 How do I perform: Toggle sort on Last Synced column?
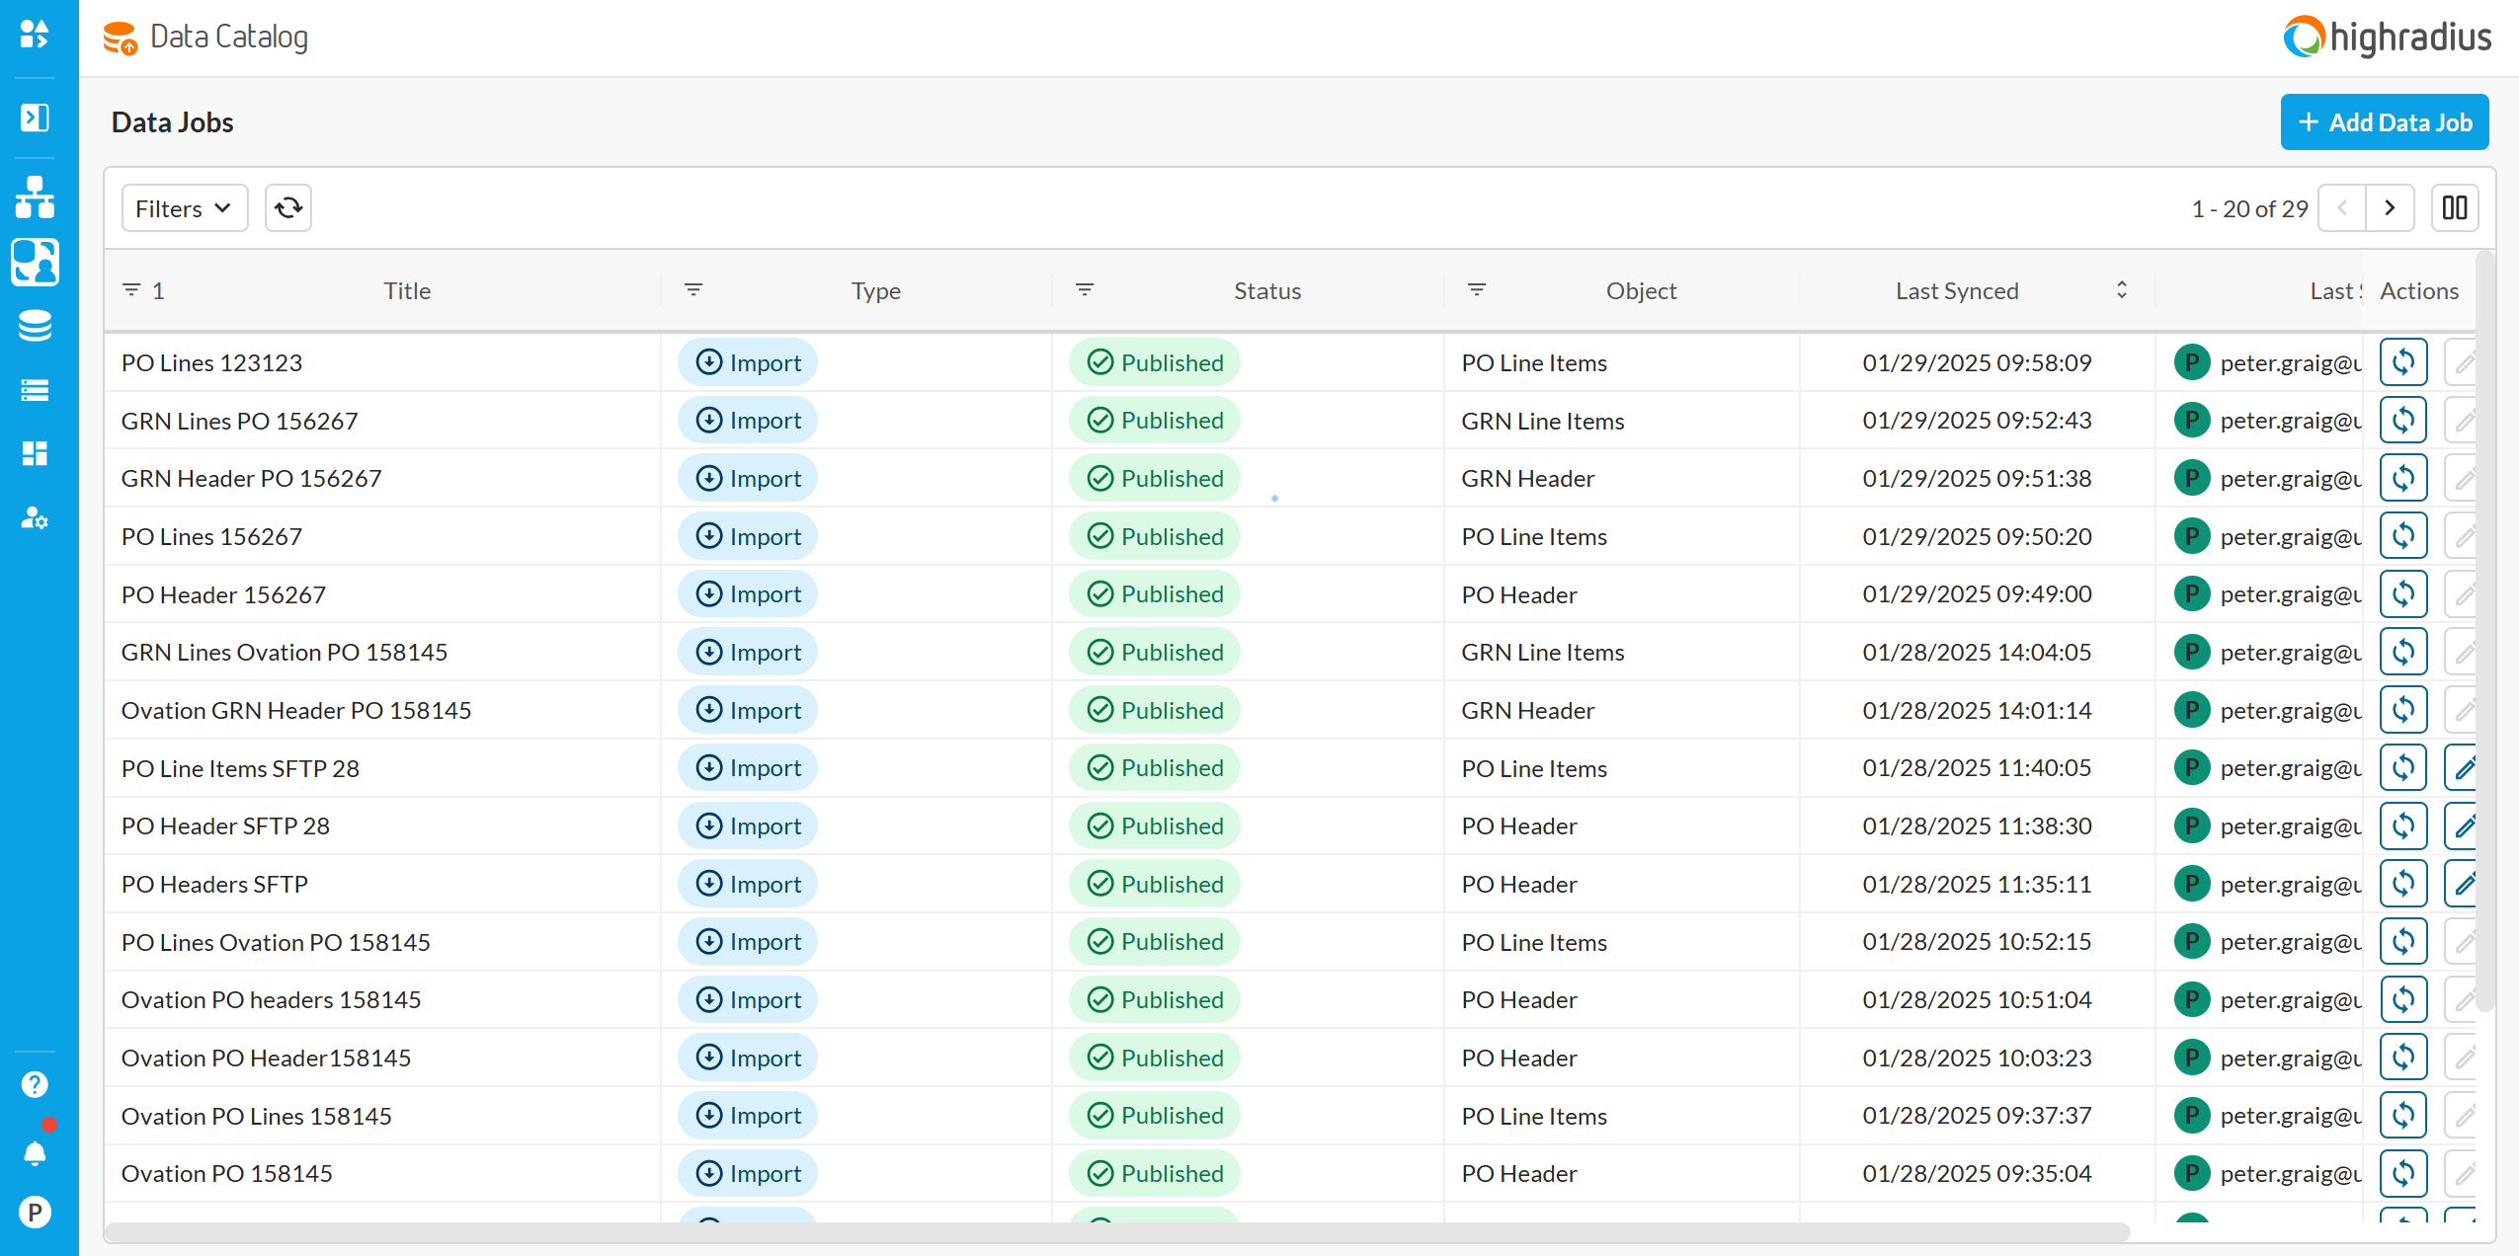pyautogui.click(x=2122, y=289)
